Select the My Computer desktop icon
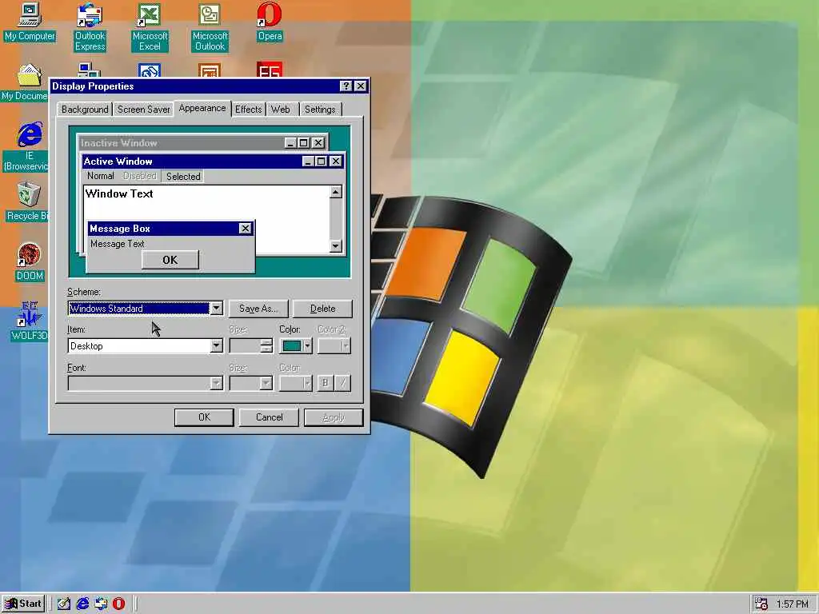 point(30,22)
